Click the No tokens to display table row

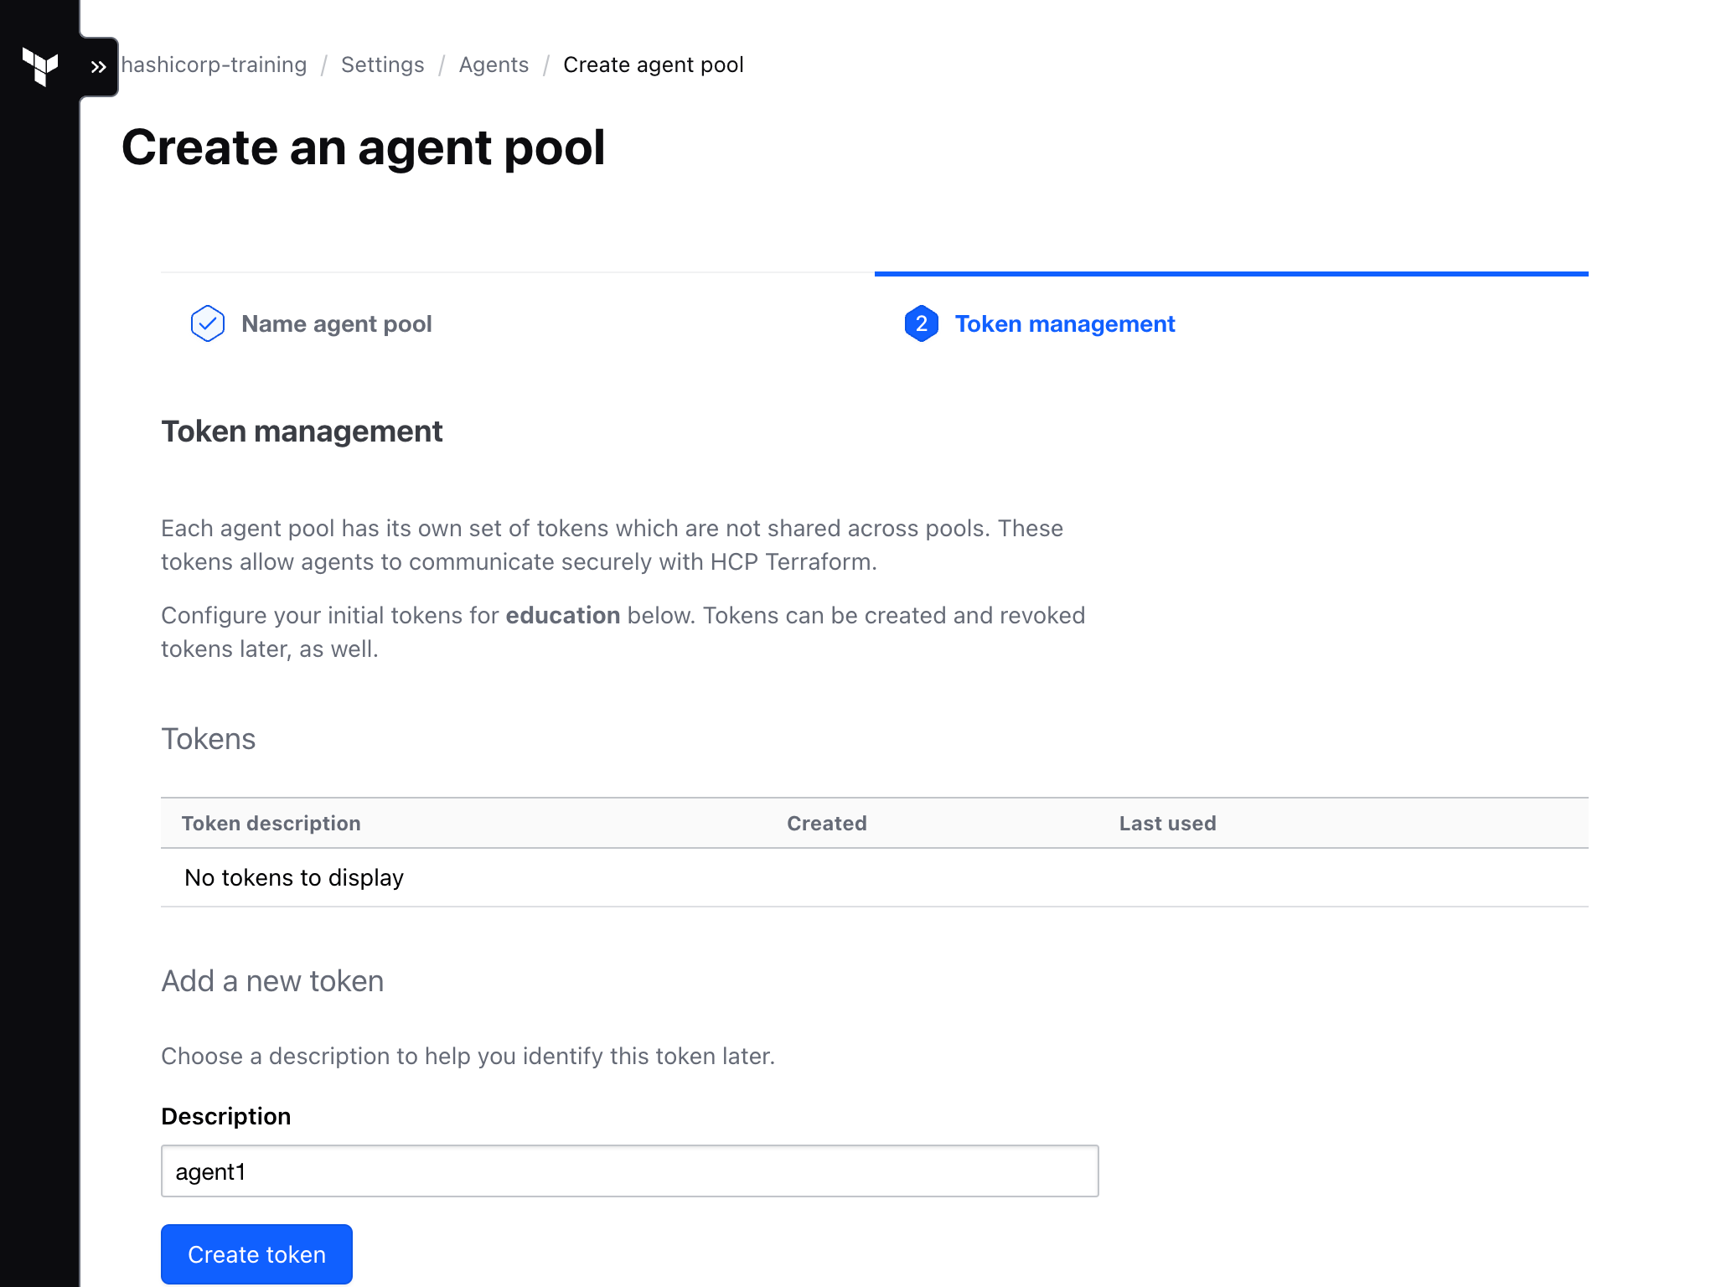pyautogui.click(x=294, y=877)
